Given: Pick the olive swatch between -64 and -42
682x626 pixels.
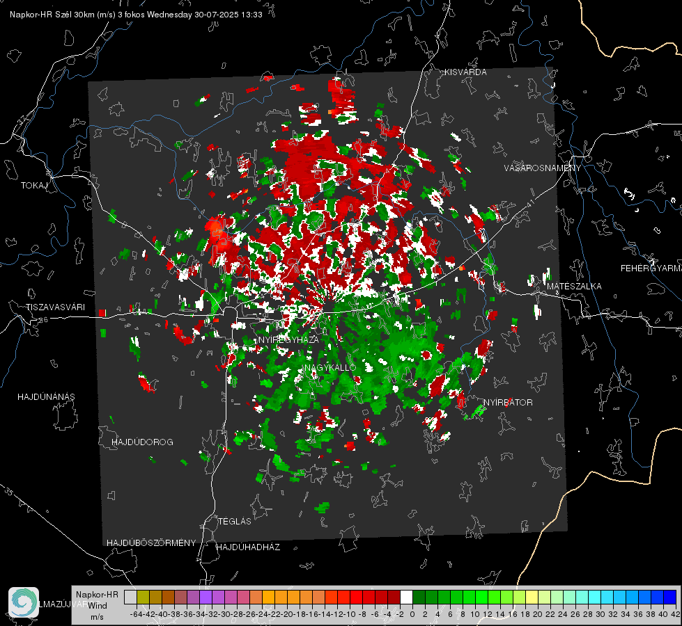Looking at the screenshot, I should (143, 597).
